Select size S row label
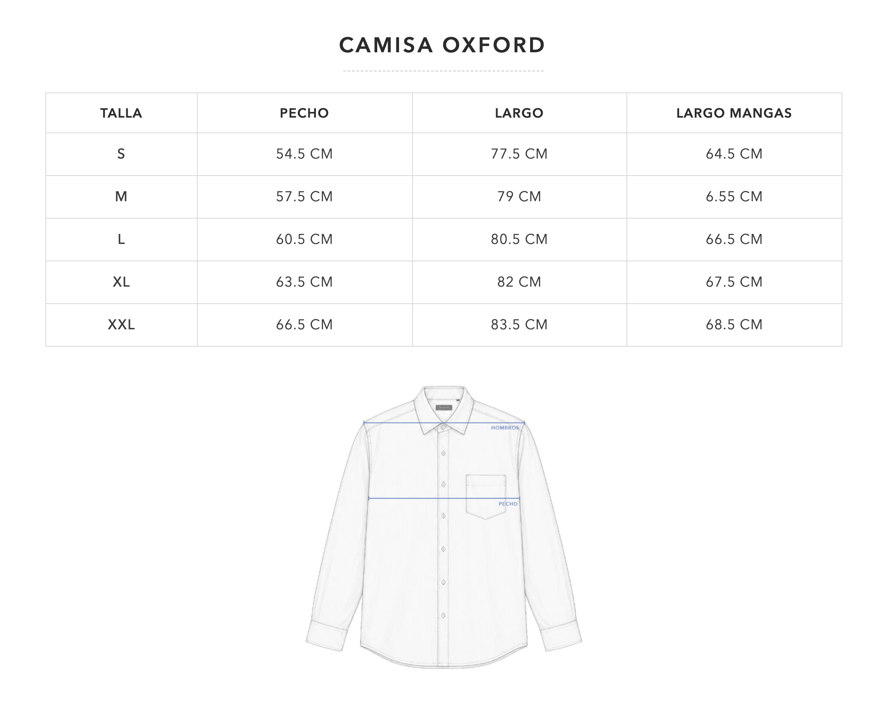The image size is (886, 717). click(x=121, y=154)
